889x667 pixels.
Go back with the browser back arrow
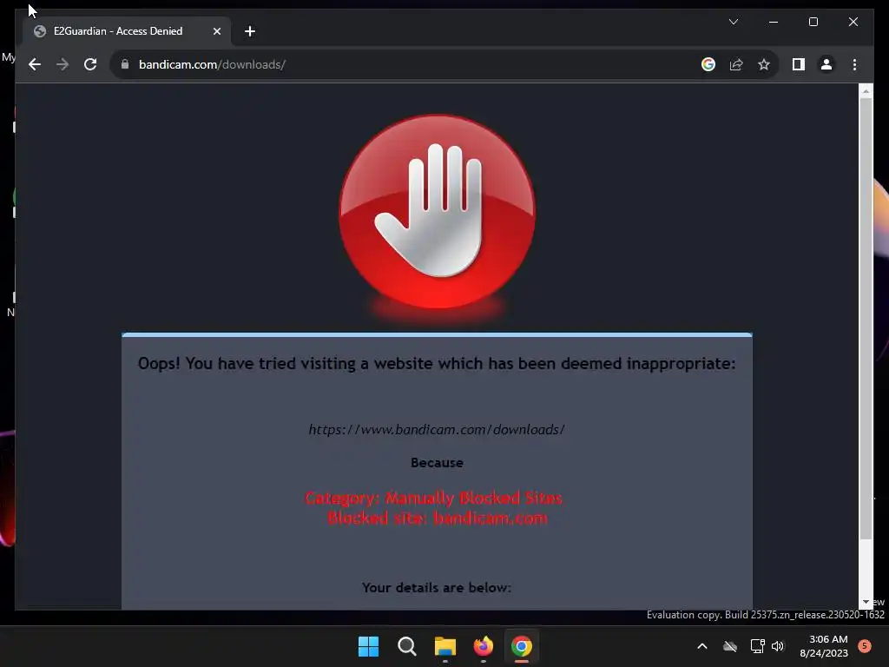tap(35, 64)
